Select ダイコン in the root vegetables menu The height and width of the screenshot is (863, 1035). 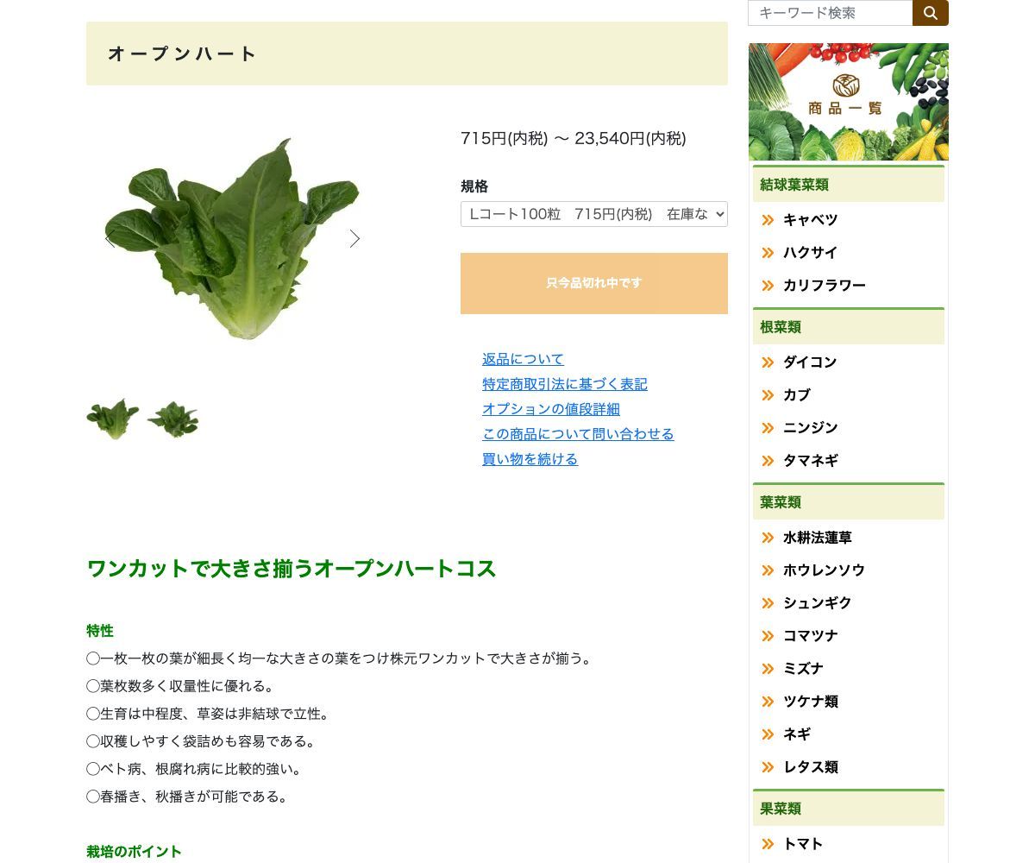click(809, 362)
